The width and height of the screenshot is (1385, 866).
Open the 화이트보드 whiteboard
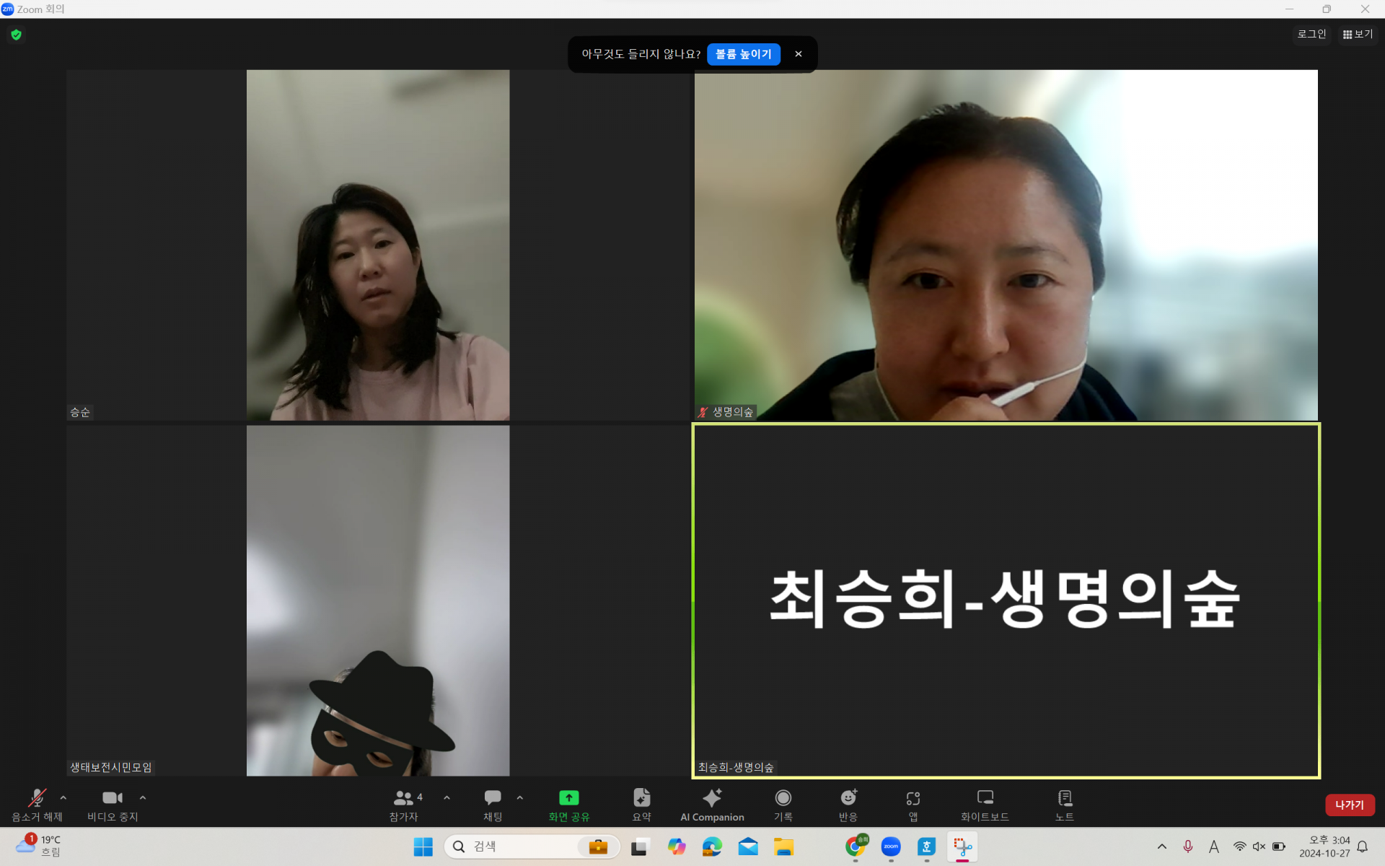985,805
